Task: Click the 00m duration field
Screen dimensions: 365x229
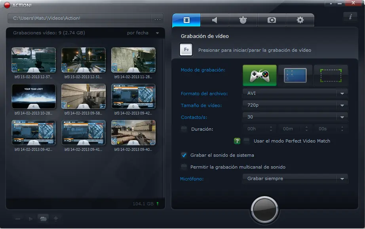Action: tap(291, 129)
